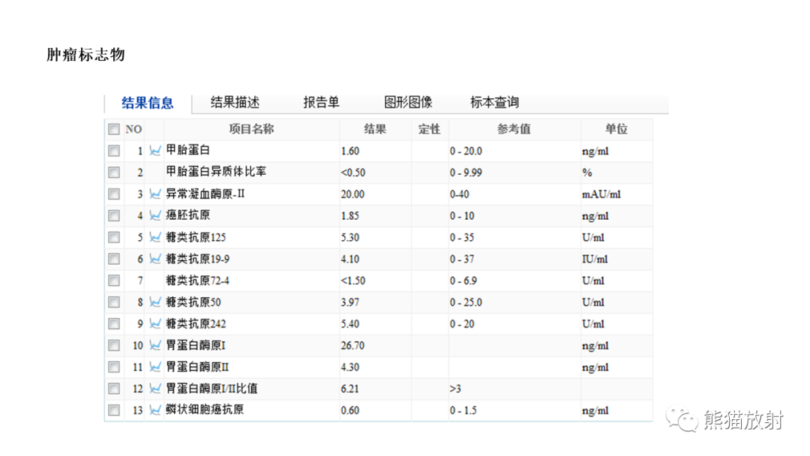Screen dimensions: 810x456
Task: Go to the 标本查询 tab
Action: [495, 102]
